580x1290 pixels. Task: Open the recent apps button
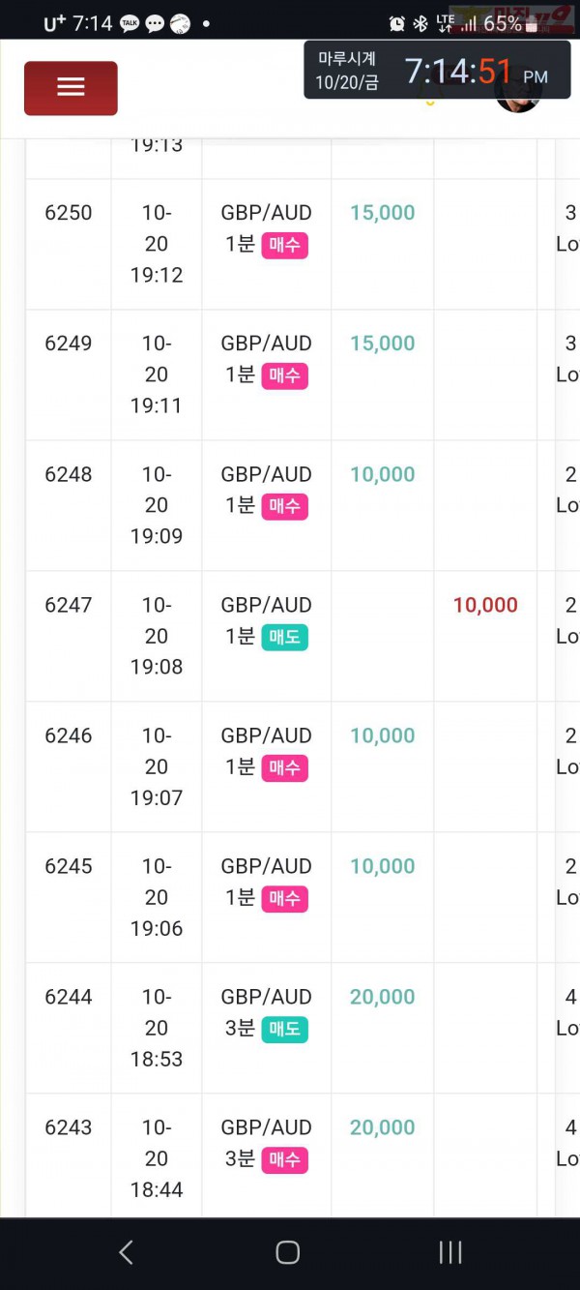[x=449, y=1252]
